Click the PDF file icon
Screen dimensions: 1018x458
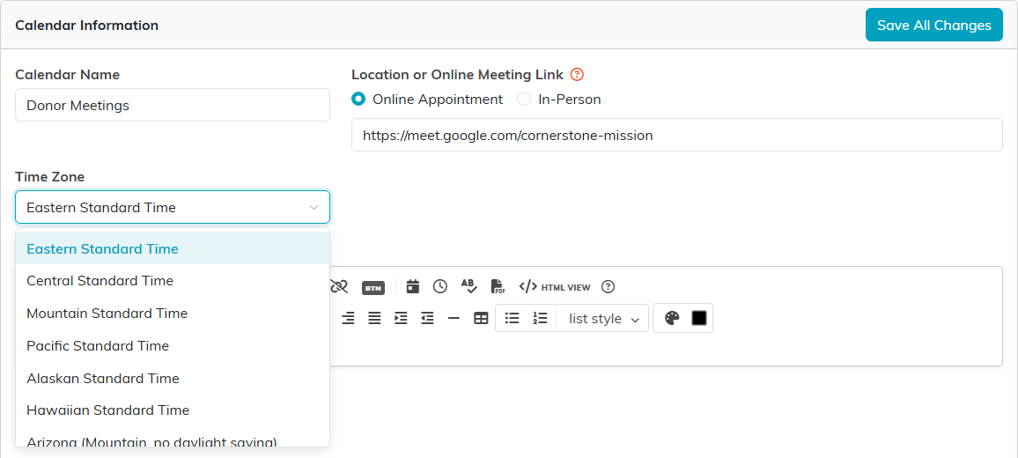[498, 286]
